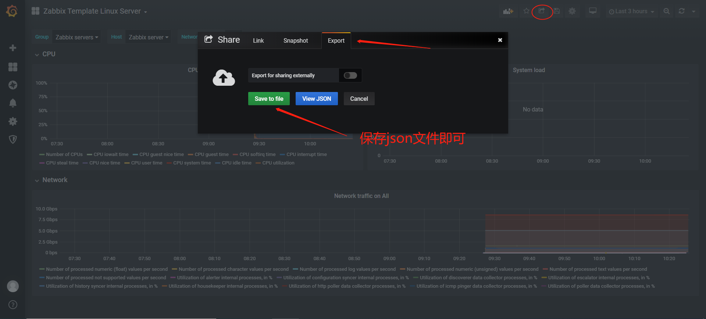
Task: Open the Explore compass icon
Action: point(13,85)
